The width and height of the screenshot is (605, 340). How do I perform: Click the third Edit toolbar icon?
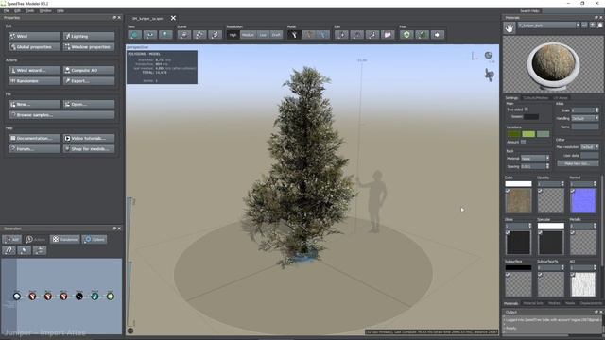coord(372,35)
